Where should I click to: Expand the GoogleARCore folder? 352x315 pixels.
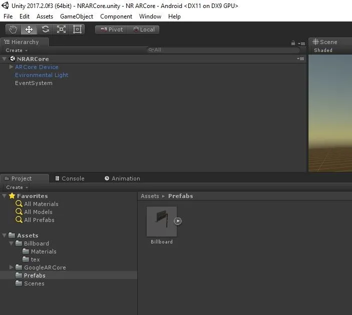click(11, 267)
